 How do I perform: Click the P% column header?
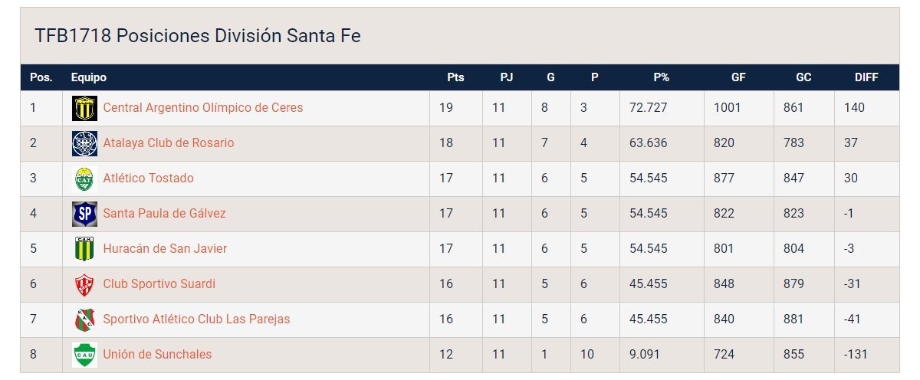point(661,77)
